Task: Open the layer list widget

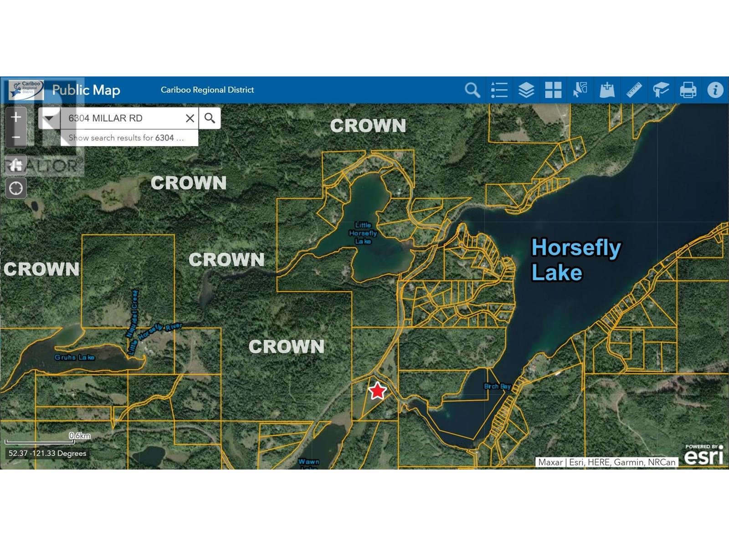Action: 526,90
